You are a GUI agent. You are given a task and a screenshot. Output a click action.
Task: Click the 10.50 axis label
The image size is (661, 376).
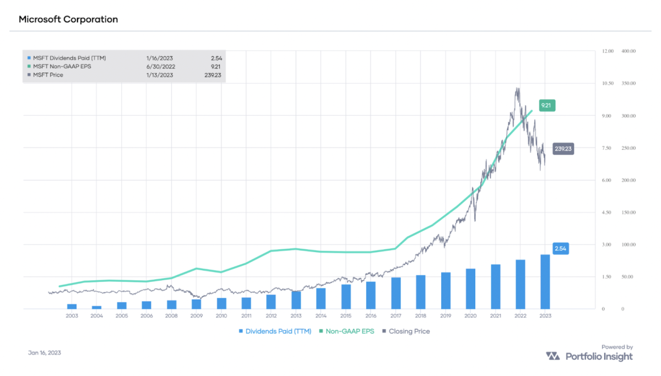[608, 83]
